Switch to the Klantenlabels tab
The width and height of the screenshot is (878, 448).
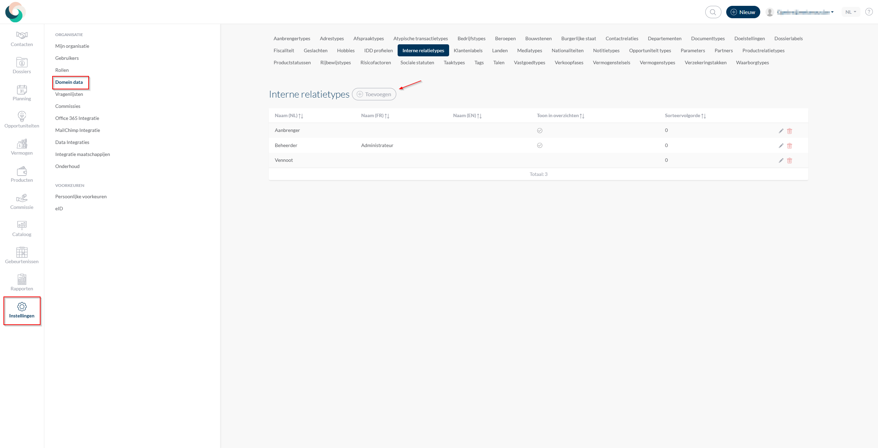coord(468,51)
